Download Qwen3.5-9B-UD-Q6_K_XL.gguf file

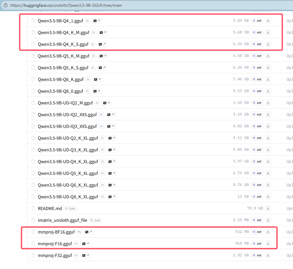(268, 185)
